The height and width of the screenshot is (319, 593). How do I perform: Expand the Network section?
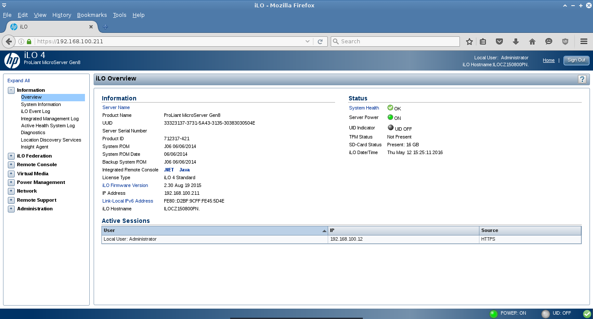click(x=11, y=191)
